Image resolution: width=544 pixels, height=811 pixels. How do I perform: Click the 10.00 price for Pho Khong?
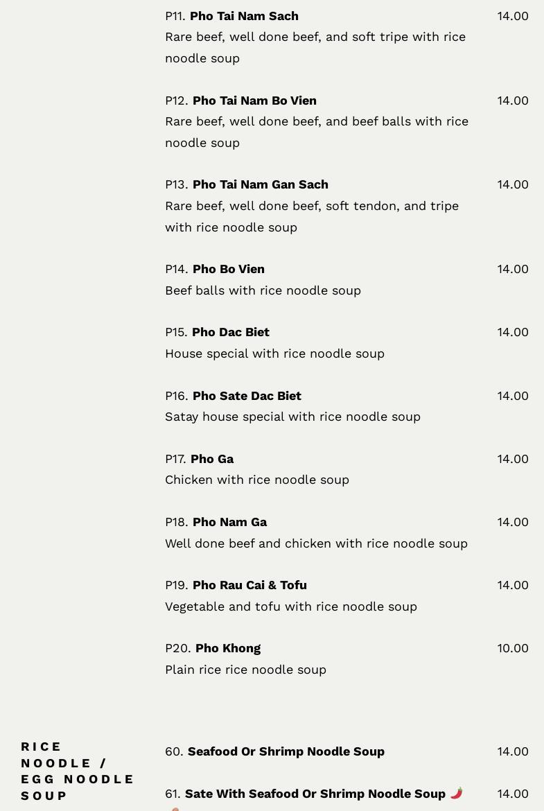[512, 648]
